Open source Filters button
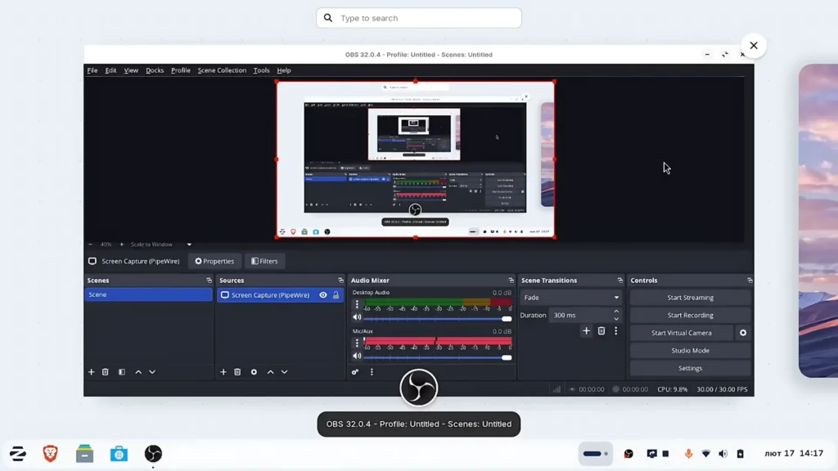838x471 pixels. coord(264,261)
